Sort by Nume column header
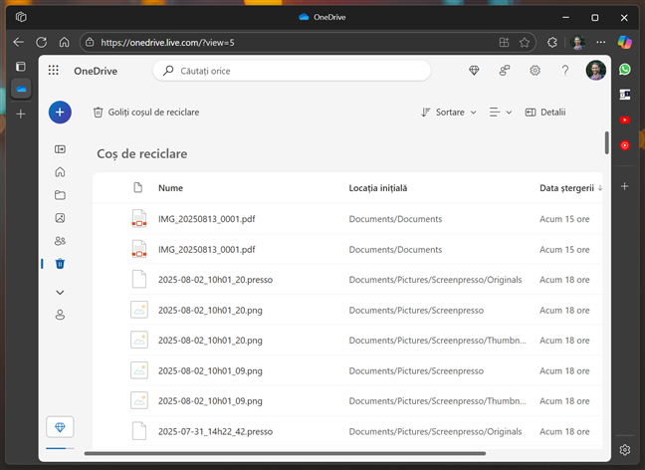This screenshot has width=645, height=470. pyautogui.click(x=170, y=188)
